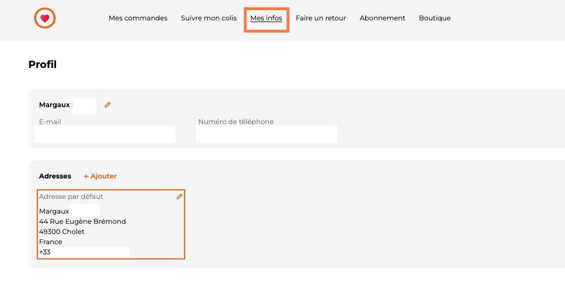Click France in the default address
Image resolution: width=565 pixels, height=302 pixels.
click(x=50, y=242)
